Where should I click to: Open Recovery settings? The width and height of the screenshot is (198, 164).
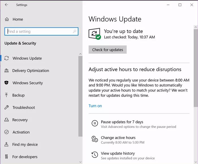tap(20, 120)
